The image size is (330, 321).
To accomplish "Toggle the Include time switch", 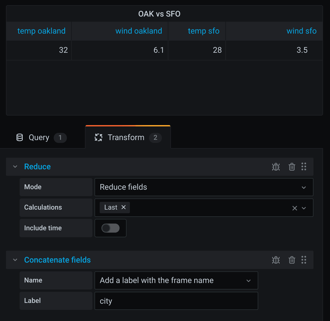I will click(x=111, y=228).
